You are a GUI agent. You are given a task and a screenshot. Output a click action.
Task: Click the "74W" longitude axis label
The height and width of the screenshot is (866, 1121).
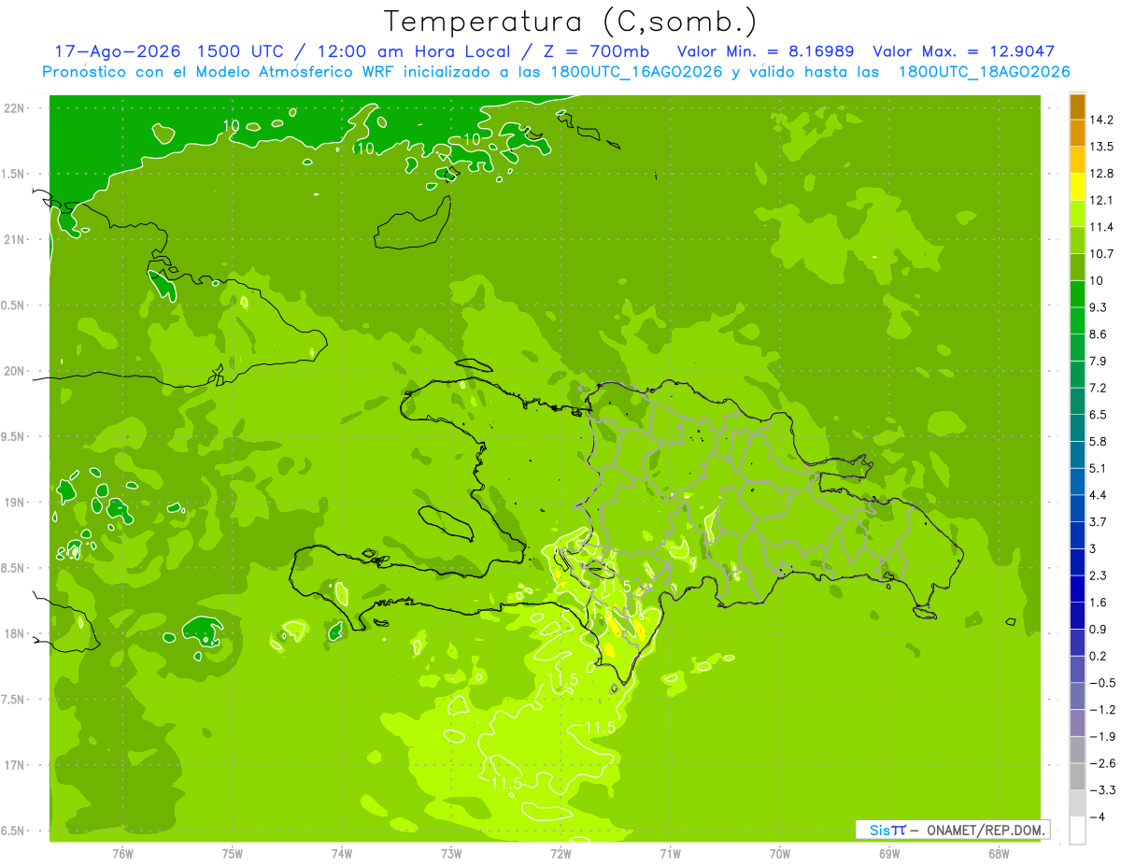(x=342, y=854)
